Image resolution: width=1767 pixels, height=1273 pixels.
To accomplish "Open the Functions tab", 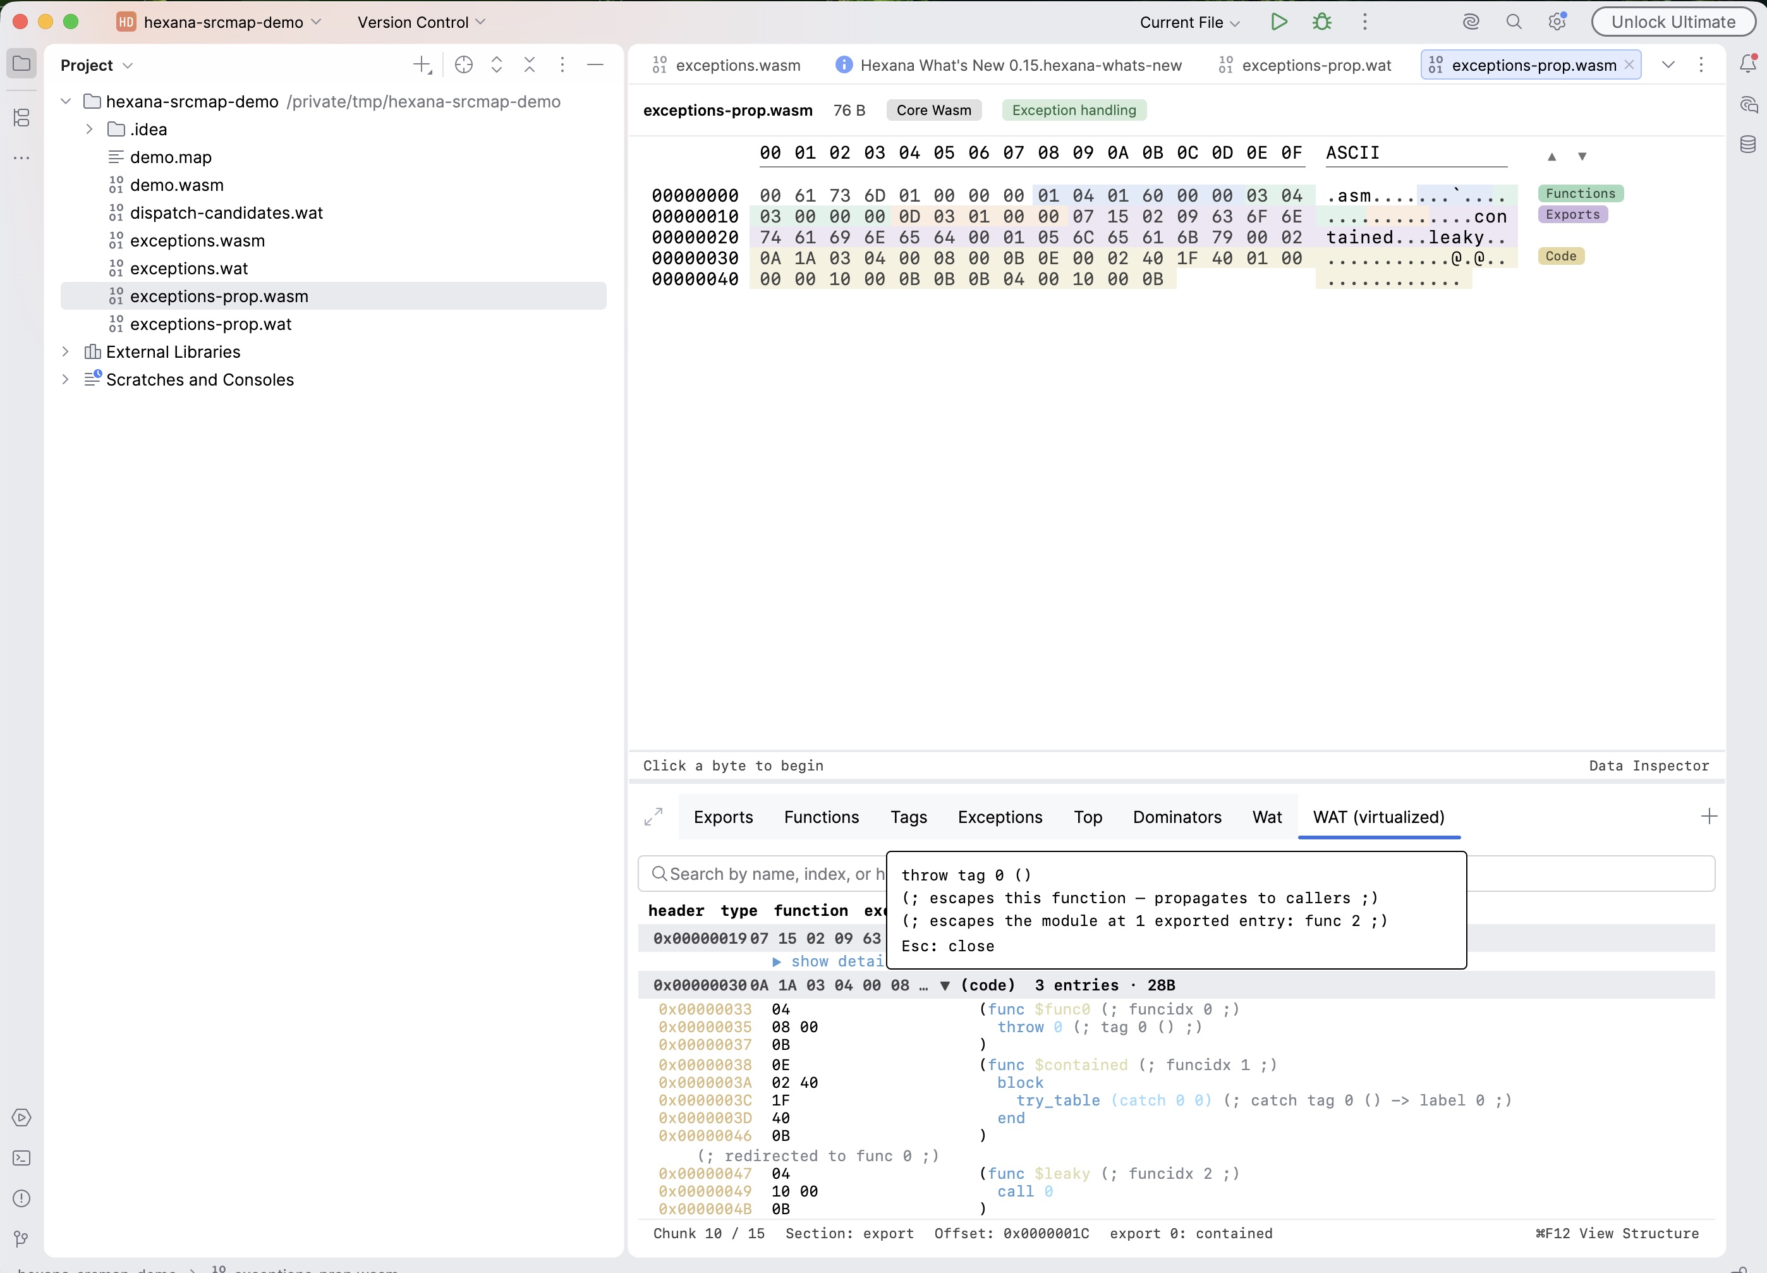I will (821, 817).
